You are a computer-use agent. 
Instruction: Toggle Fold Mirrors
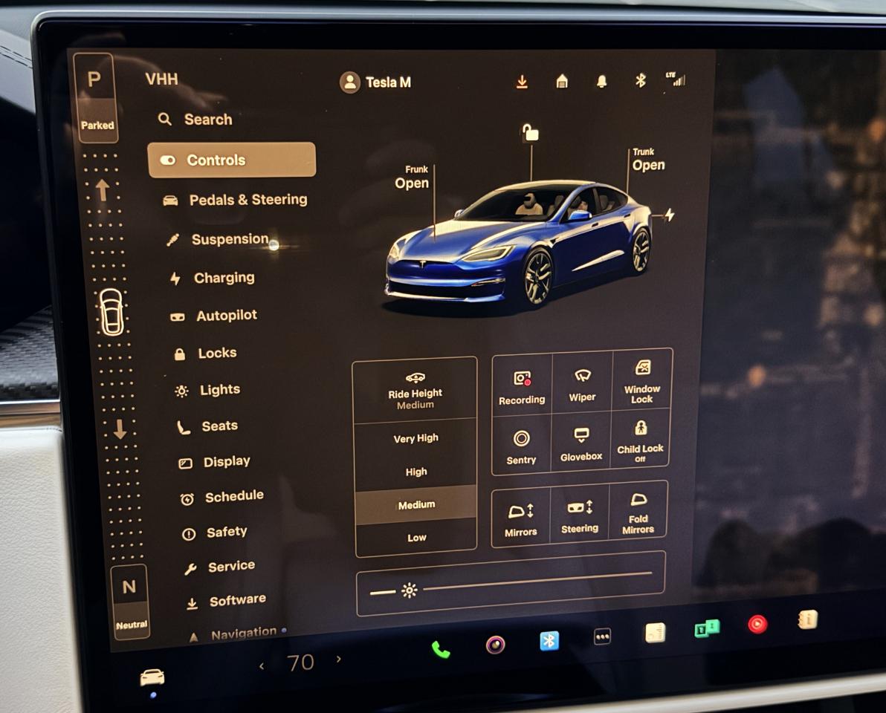pyautogui.click(x=638, y=512)
